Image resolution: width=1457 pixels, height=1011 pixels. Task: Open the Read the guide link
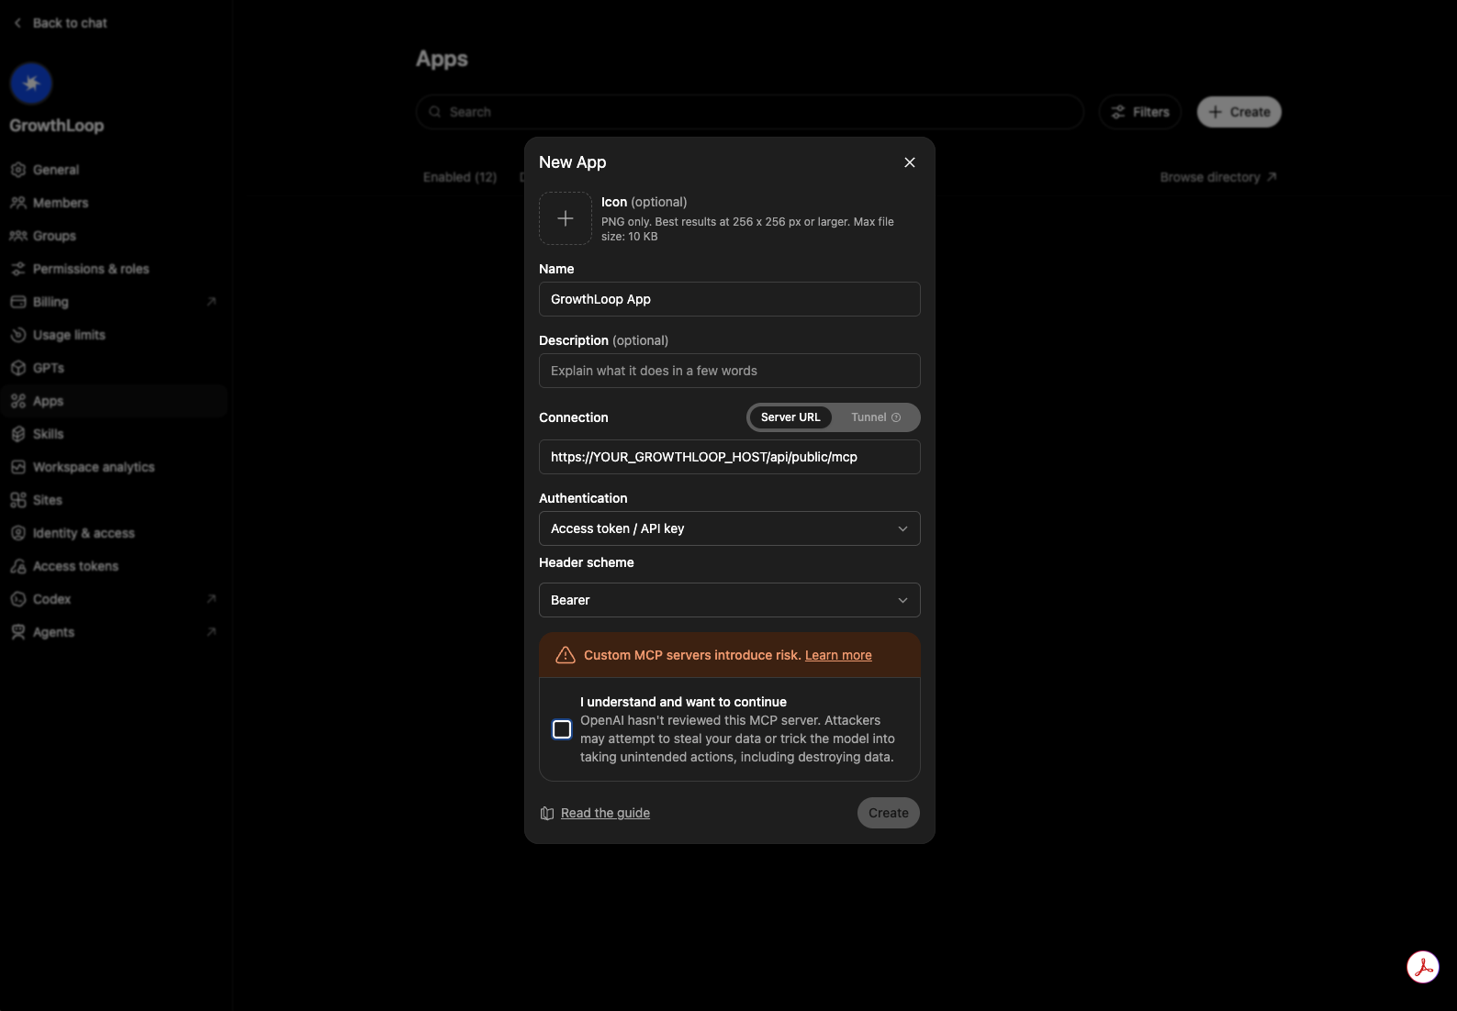click(605, 813)
